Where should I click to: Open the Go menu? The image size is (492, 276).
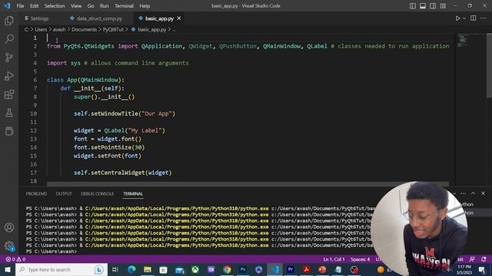(91, 6)
